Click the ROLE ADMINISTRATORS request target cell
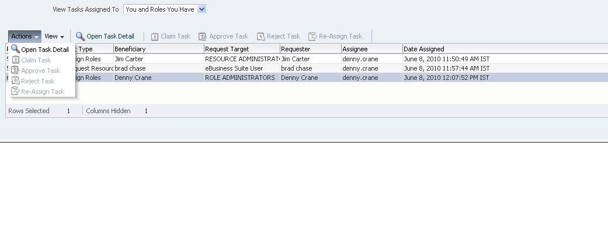608x252 pixels. coord(242,78)
